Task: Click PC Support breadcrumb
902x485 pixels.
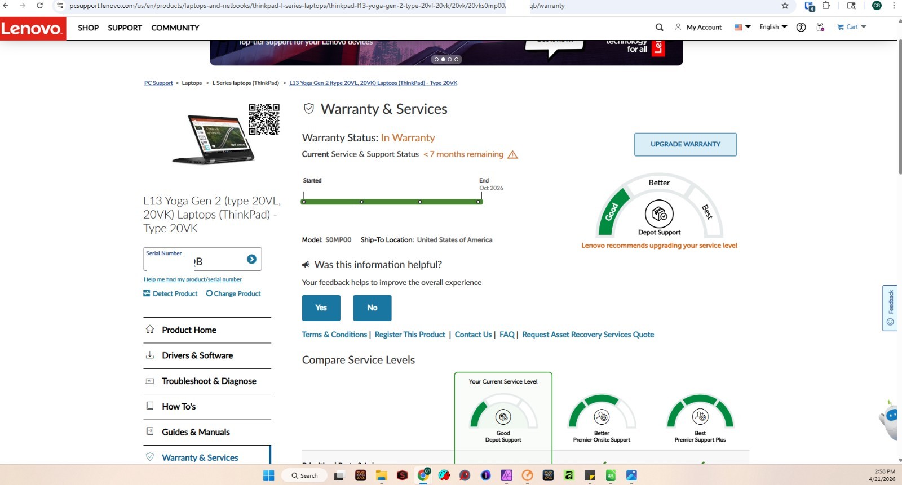Action: [158, 83]
